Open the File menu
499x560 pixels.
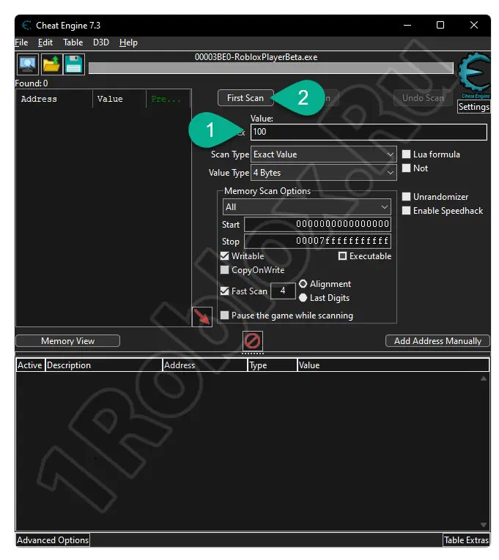coord(21,42)
